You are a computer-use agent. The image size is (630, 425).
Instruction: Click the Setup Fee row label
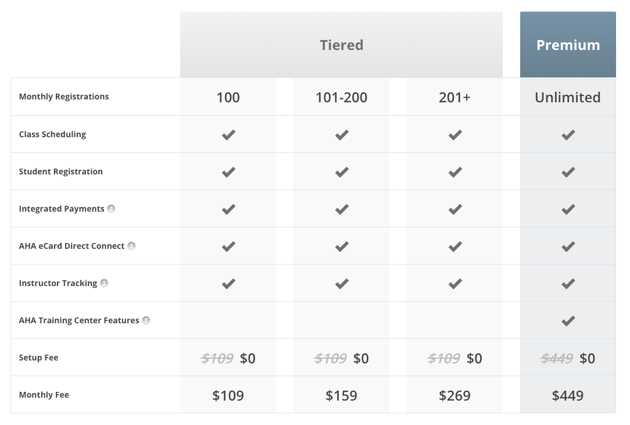38,358
